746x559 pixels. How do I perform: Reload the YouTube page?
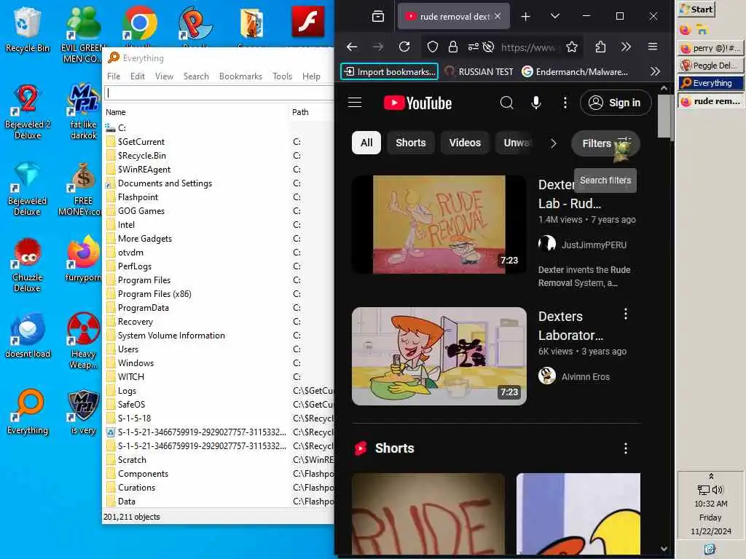point(404,47)
